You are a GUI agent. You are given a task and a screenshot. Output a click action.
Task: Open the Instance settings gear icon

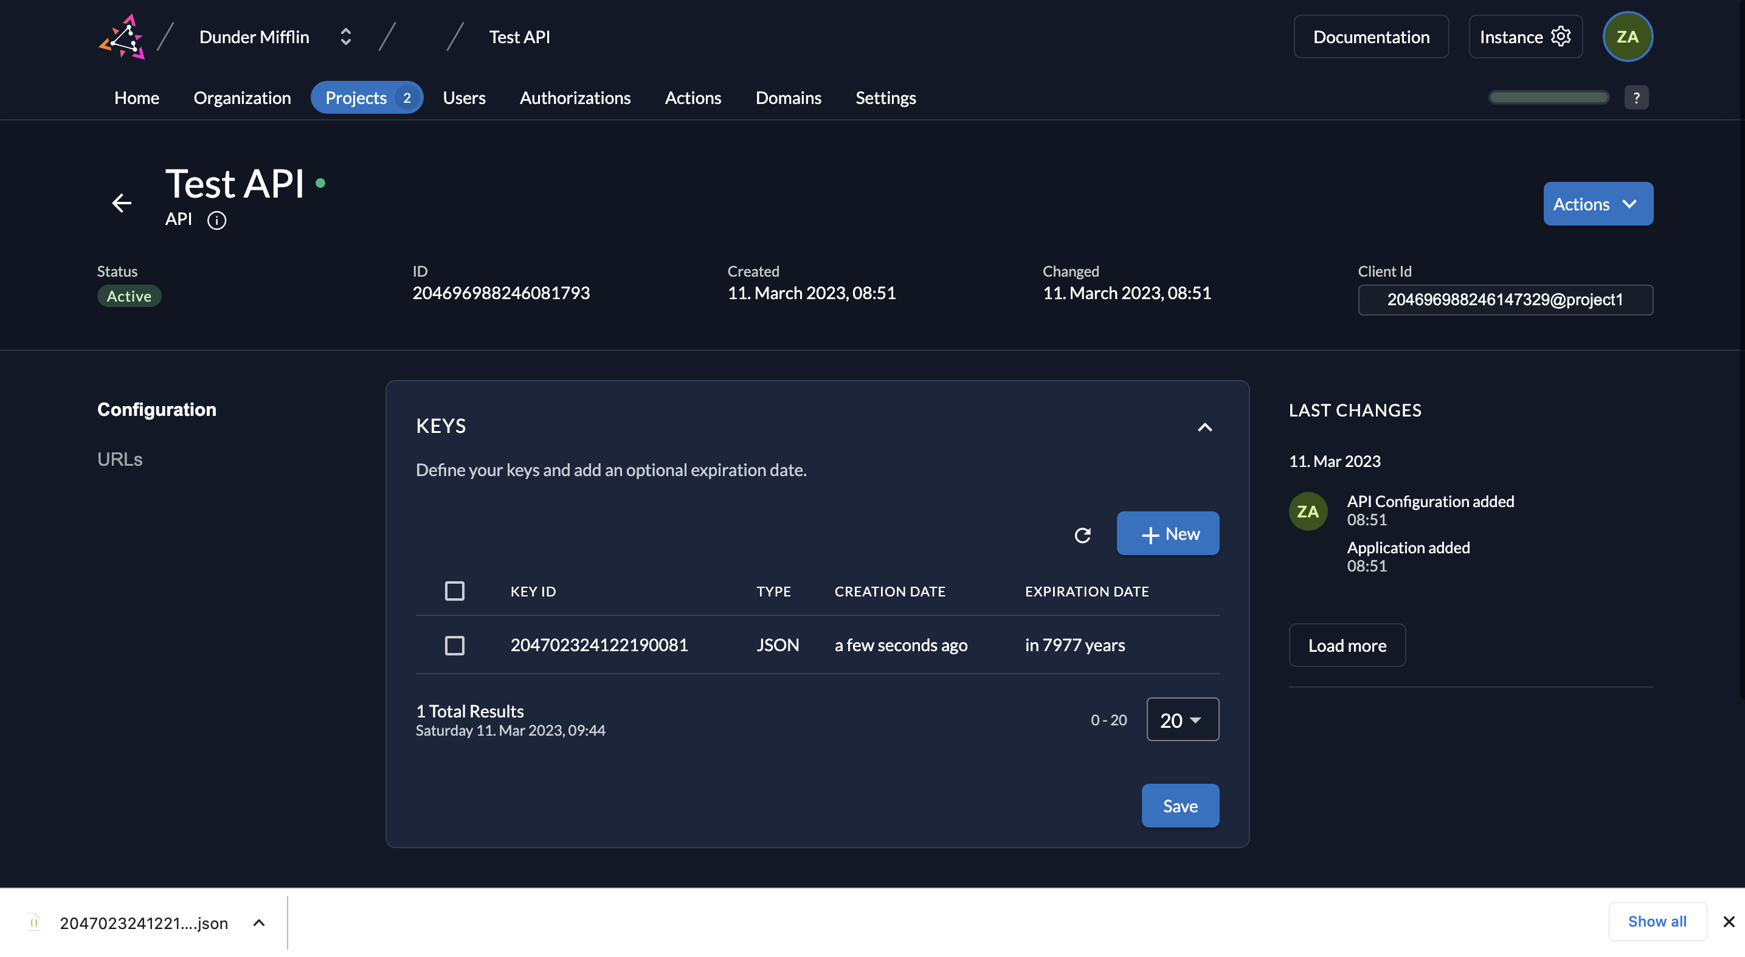point(1561,36)
